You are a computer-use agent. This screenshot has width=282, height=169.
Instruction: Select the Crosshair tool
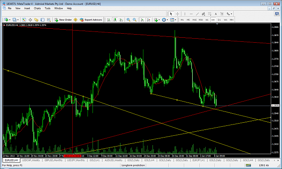pyautogui.click(x=177, y=14)
